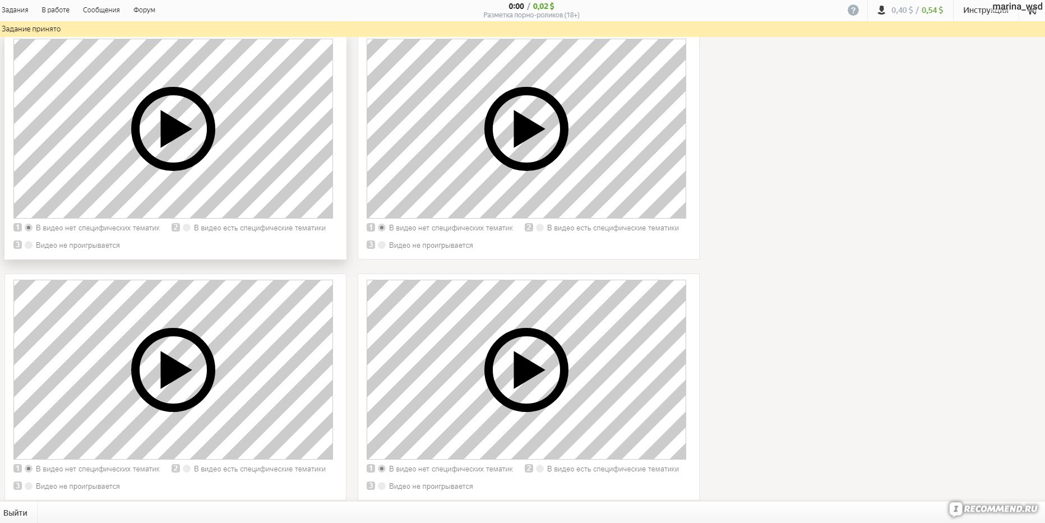1045x523 pixels.
Task: Click the Выйти button
Action: [x=16, y=513]
